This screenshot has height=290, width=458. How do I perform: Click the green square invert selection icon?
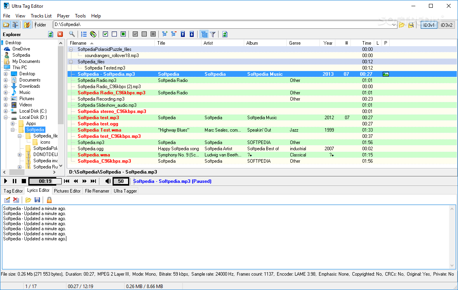point(123,34)
